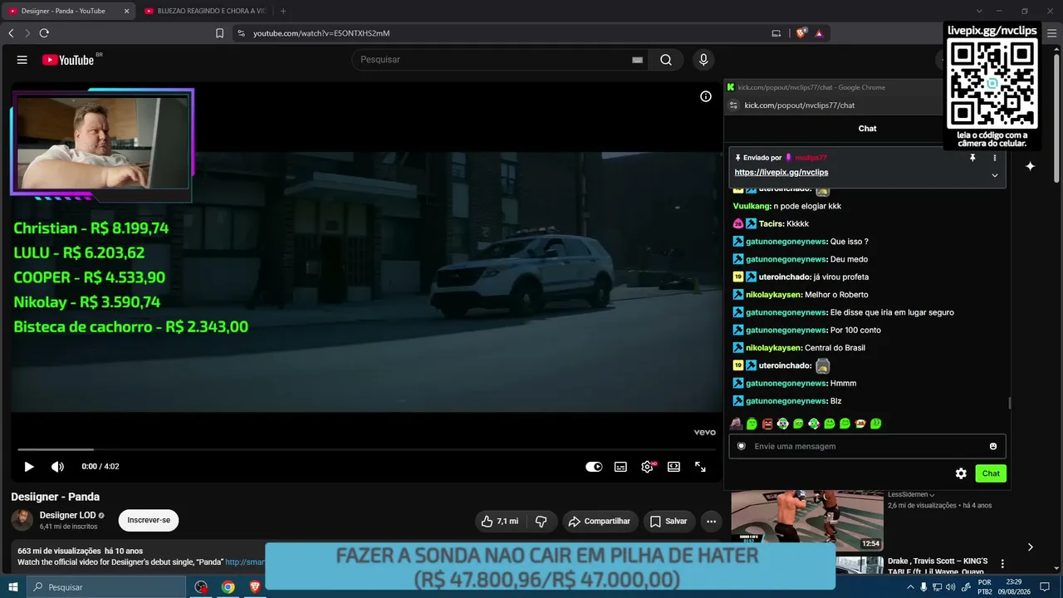
Task: Open the on-screen keyboard in search box
Action: [x=637, y=60]
